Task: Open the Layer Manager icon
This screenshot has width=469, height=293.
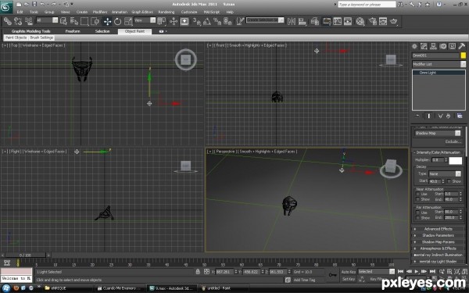Action: click(315, 21)
